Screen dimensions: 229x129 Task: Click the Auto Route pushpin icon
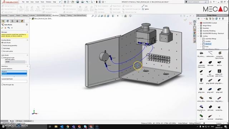[12, 28]
